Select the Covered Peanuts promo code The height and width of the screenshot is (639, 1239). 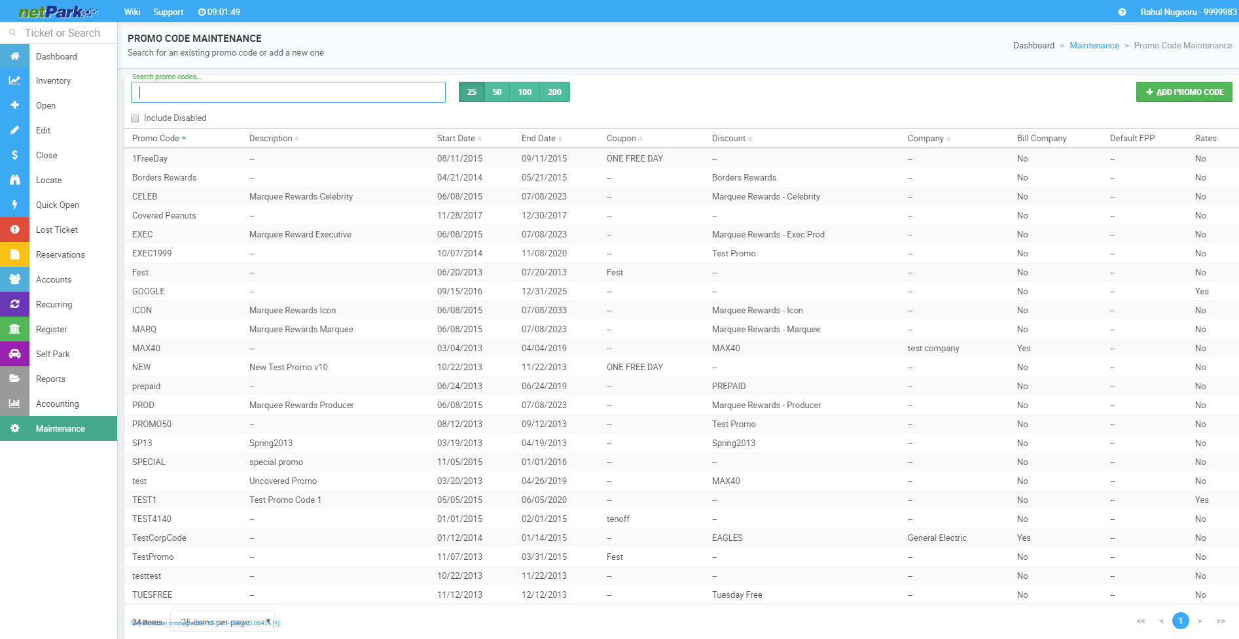[x=164, y=215]
